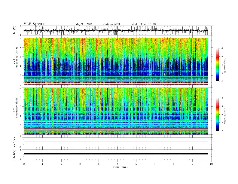Click the "-7" tick on ch.2 colorbar

pyautogui.click(x=221, y=131)
